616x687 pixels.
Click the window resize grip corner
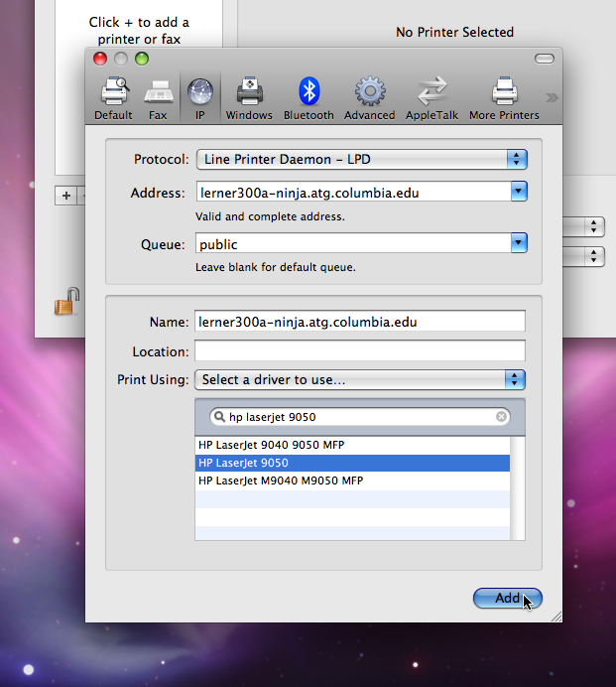556,617
